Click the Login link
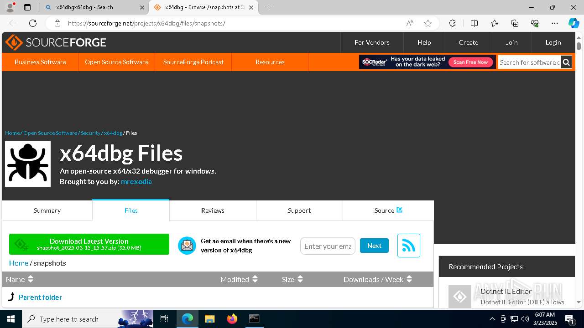Viewport: 584px width, 328px height. 553,42
